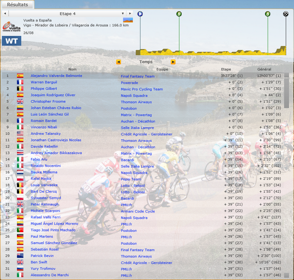Open team Final Fantasy Team in row 1
The height and width of the screenshot is (280, 294).
click(138, 76)
